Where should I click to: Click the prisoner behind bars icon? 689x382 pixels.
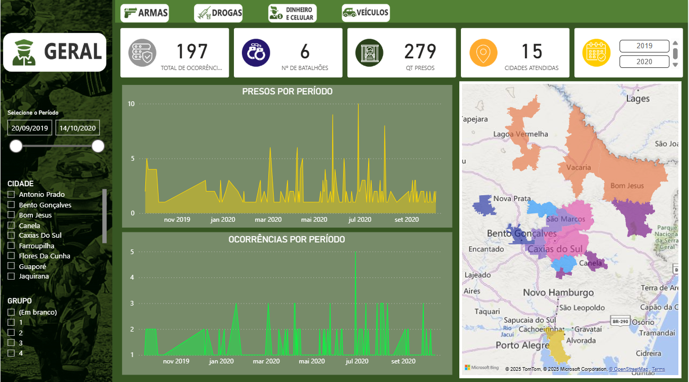click(369, 53)
